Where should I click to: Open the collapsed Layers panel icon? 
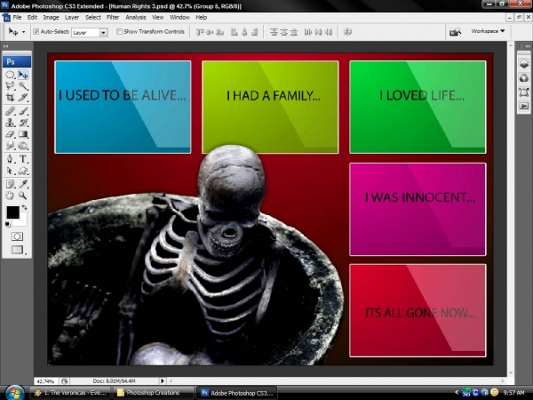coord(524,64)
